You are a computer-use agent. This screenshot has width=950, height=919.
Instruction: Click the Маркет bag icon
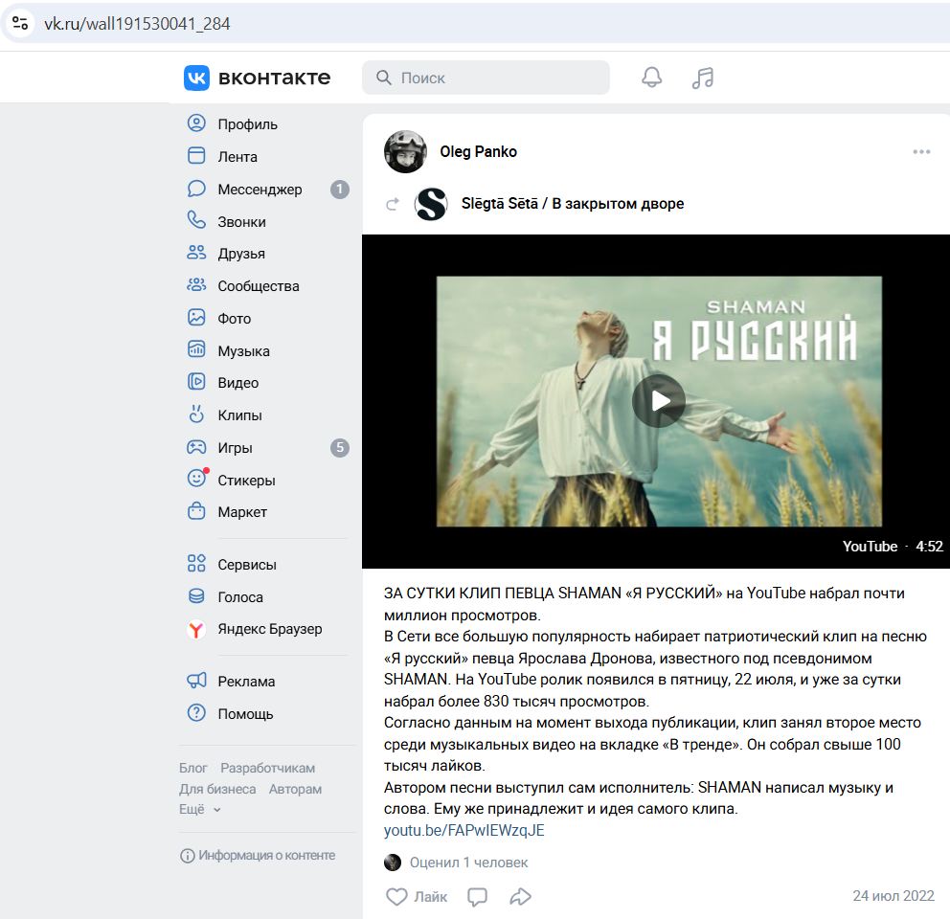pyautogui.click(x=196, y=511)
